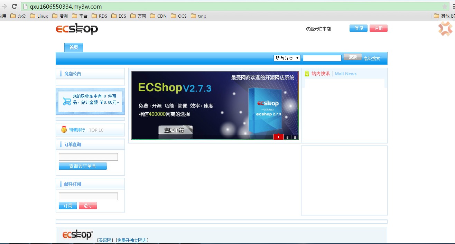The image size is (455, 244).
Task: Expand the 其他书签 bookmarks folder
Action: tap(444, 16)
